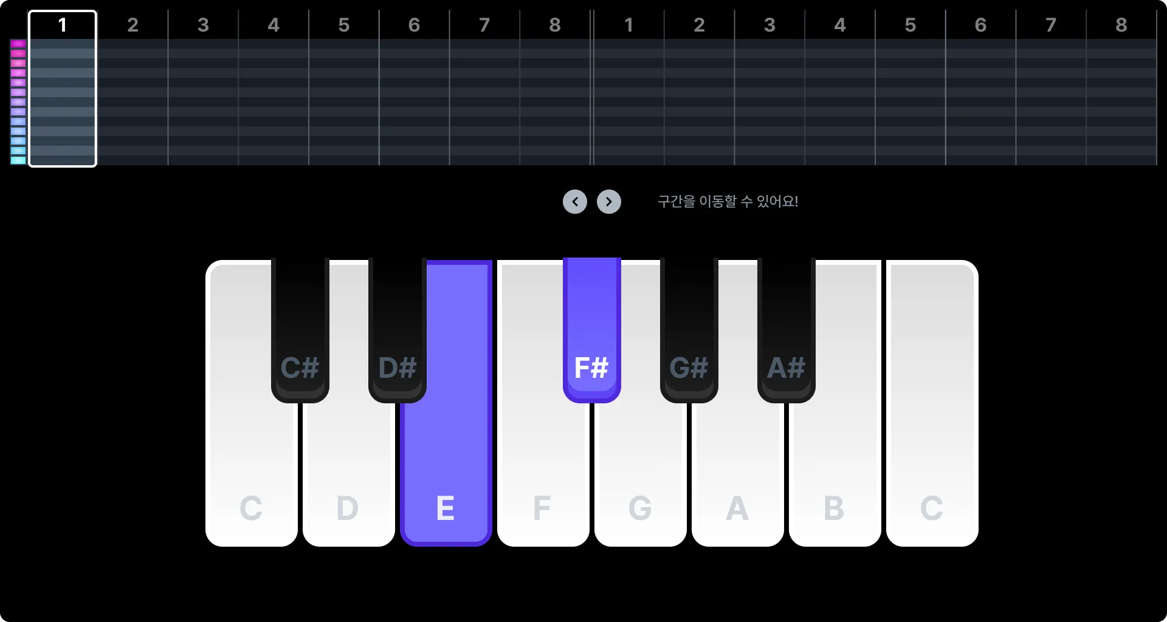The height and width of the screenshot is (622, 1167).
Task: Select beat 8 in first measure
Action: (x=555, y=88)
